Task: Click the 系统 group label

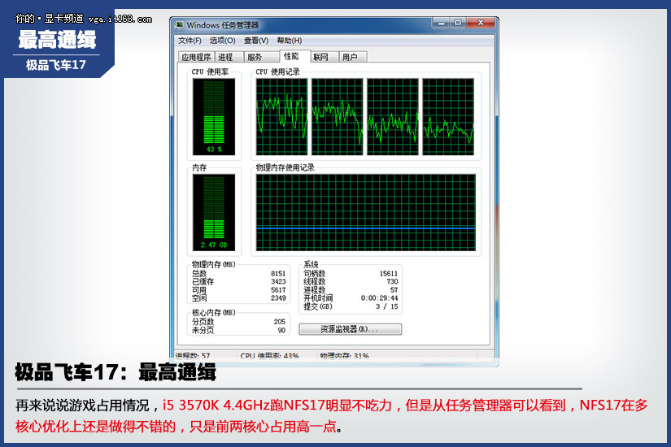Action: pos(311,264)
